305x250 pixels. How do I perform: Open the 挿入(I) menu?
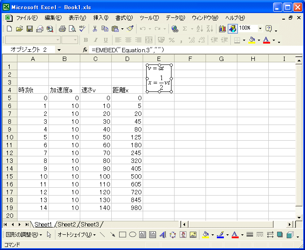(x=101, y=18)
